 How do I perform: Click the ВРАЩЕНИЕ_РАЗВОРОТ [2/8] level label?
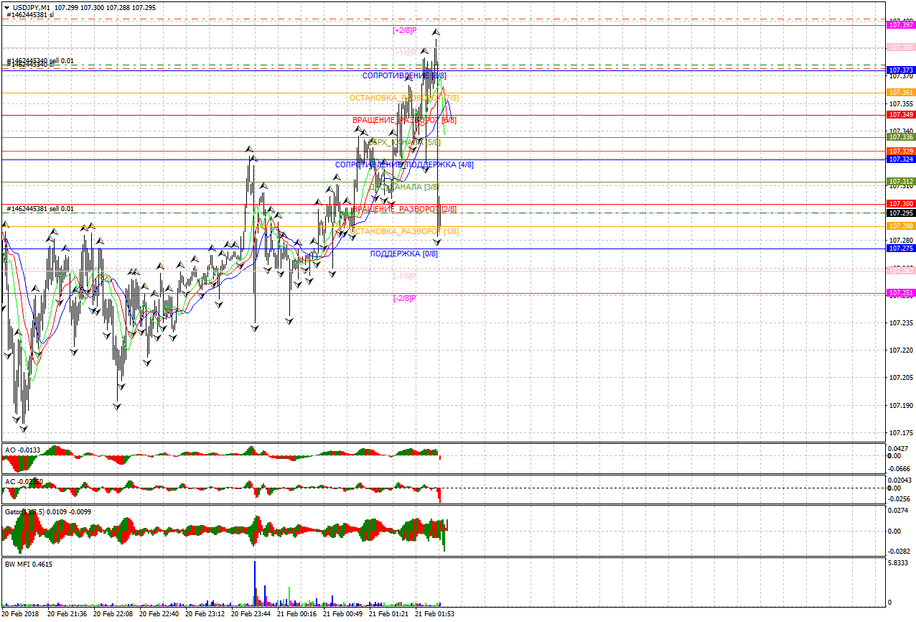404,209
